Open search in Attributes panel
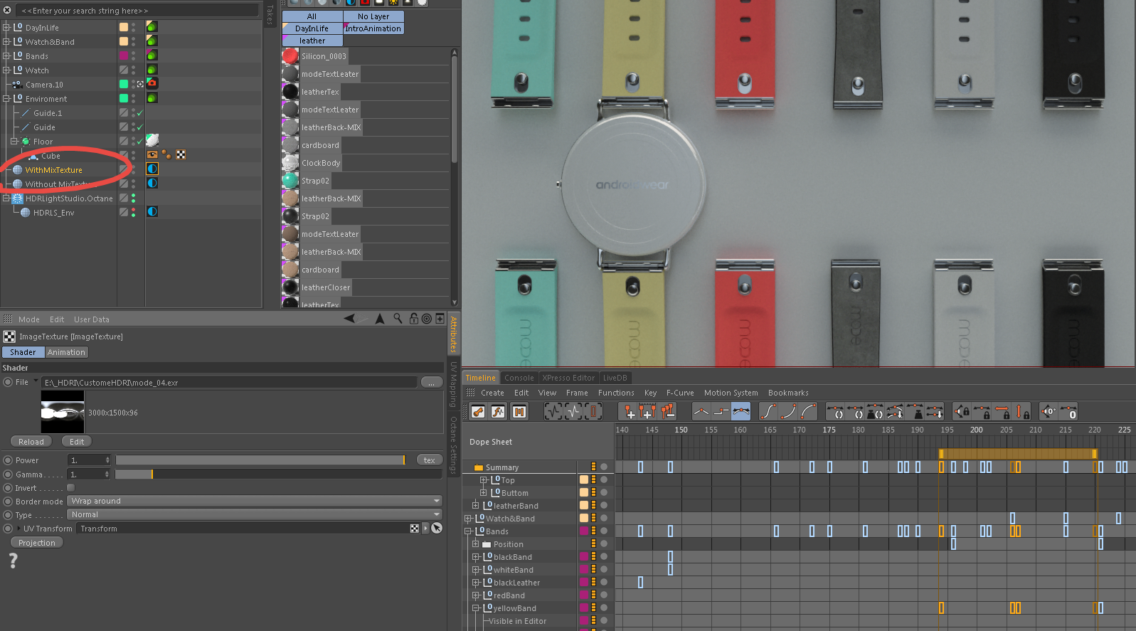The height and width of the screenshot is (631, 1136). coord(398,319)
